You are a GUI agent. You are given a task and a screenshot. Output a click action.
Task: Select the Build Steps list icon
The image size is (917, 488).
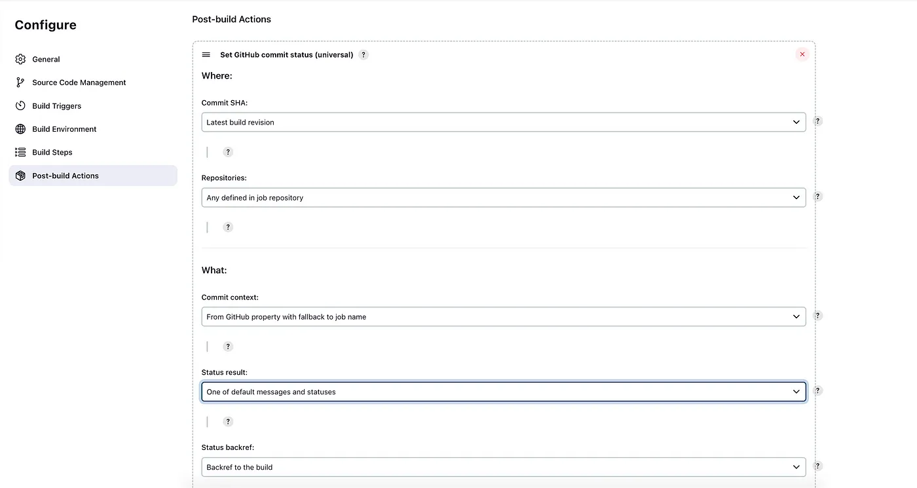[20, 152]
